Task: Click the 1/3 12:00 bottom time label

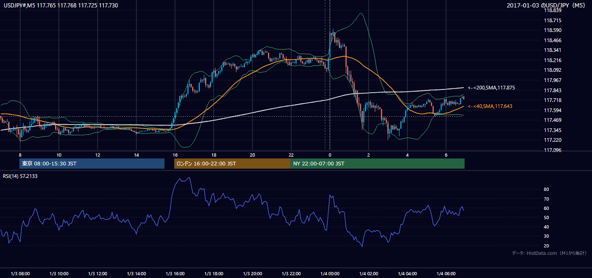Action: (x=97, y=274)
